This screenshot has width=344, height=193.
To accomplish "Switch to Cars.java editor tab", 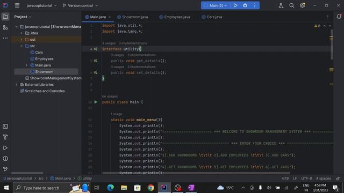I will [x=212, y=17].
